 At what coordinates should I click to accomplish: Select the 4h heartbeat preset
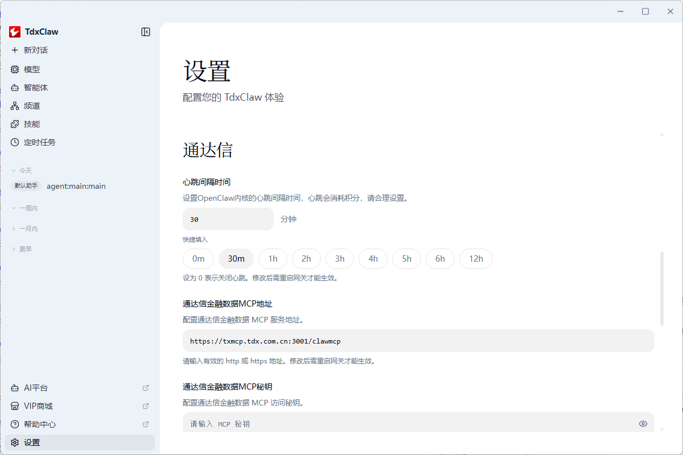373,259
